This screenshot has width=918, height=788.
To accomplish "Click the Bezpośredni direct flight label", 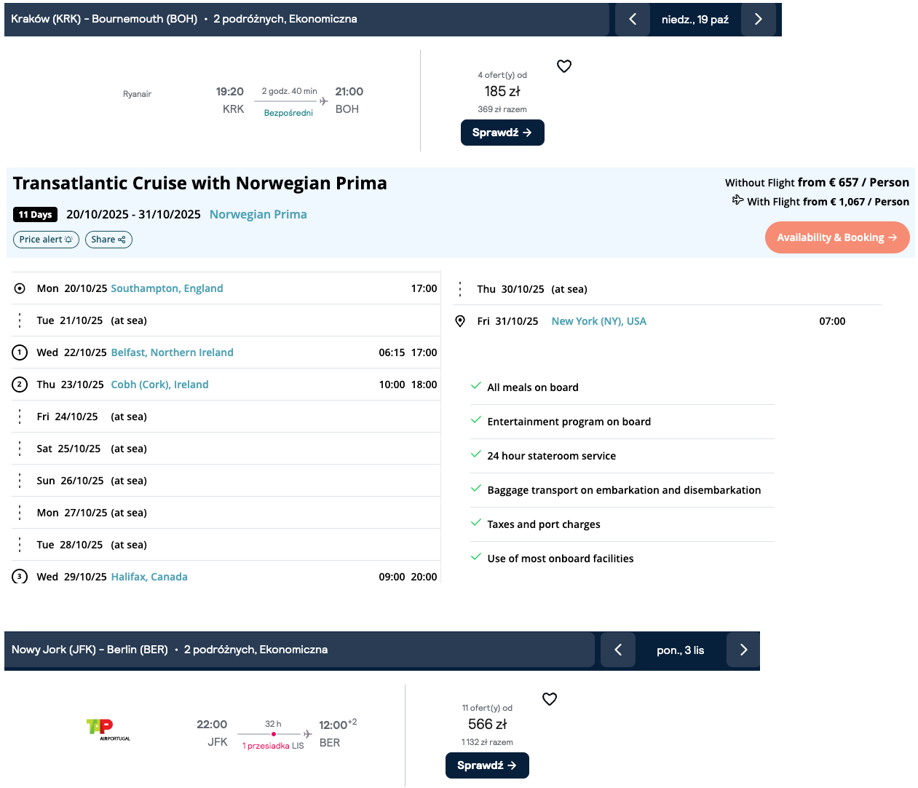I will pyautogui.click(x=288, y=113).
